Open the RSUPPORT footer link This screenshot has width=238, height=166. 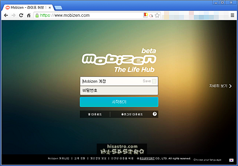[147, 158]
